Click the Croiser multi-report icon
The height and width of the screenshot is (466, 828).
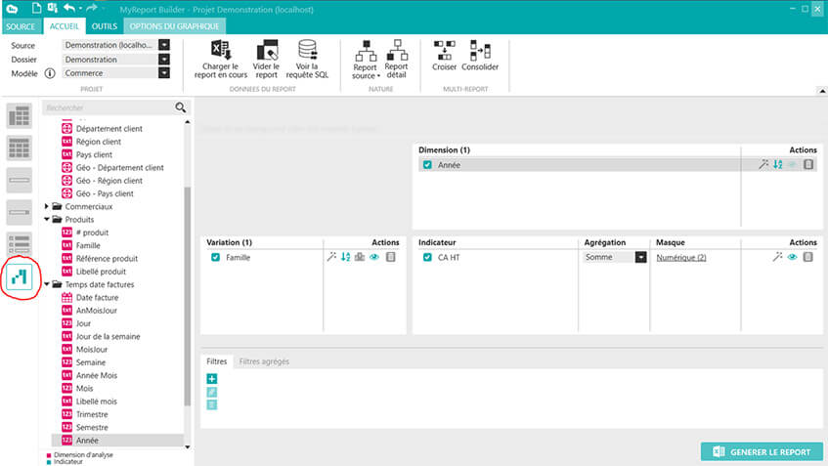[x=444, y=56]
